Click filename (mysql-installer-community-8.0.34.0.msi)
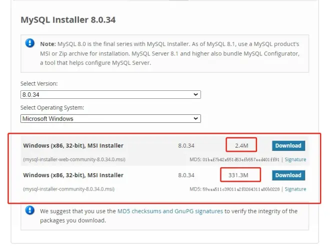330x246 pixels. [69, 189]
